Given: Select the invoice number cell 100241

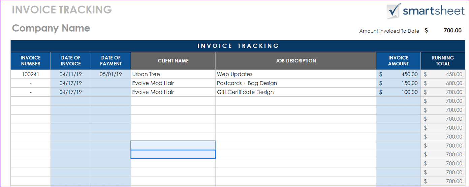Looking at the screenshot, I should tap(31, 74).
